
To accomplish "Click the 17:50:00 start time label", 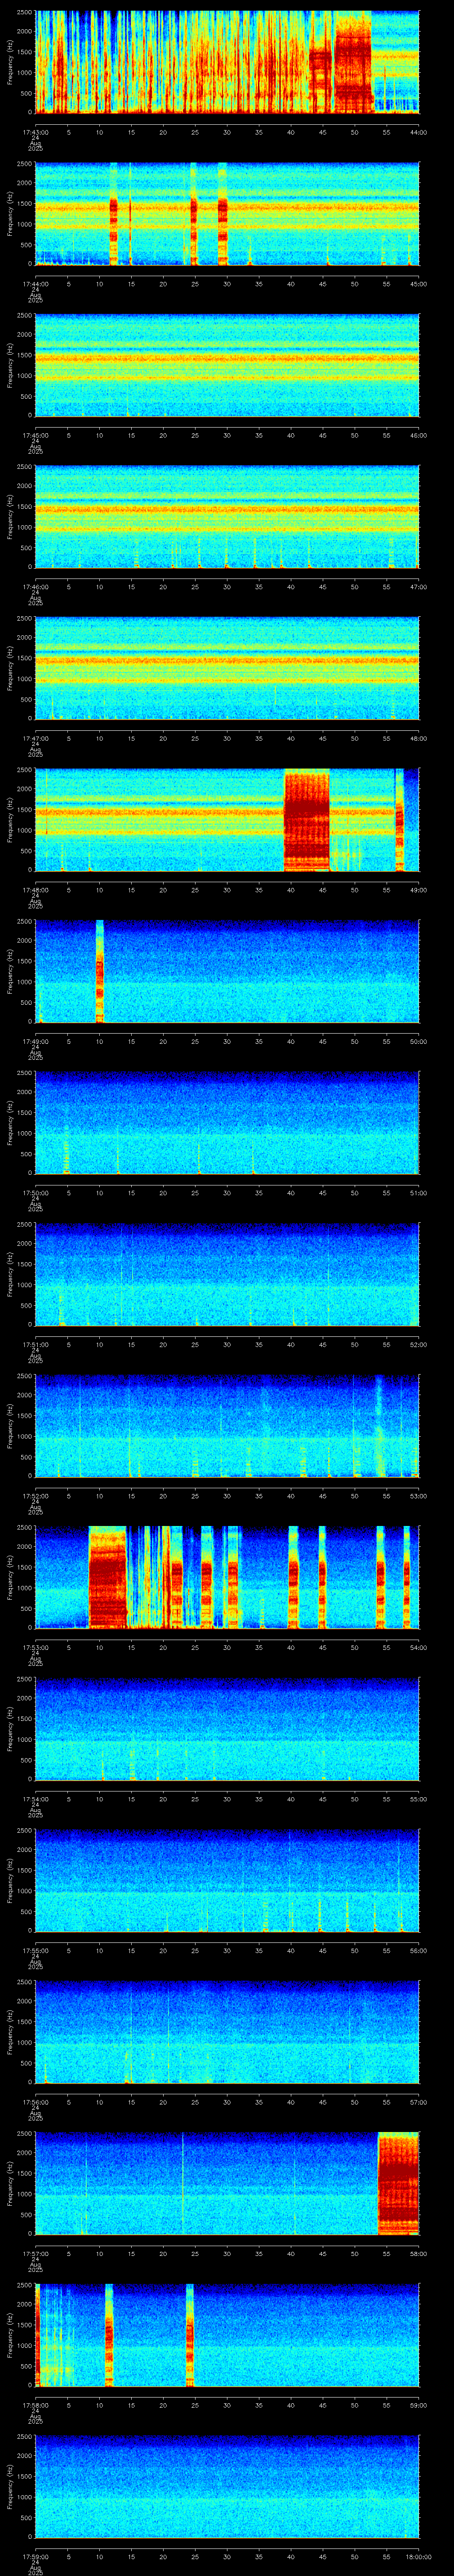I will coord(36,1193).
